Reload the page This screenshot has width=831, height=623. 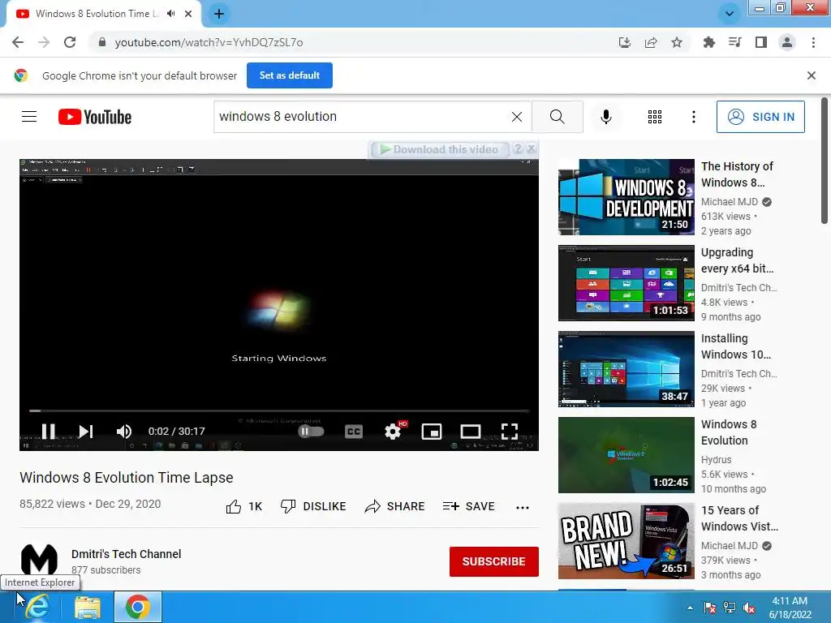(x=70, y=42)
